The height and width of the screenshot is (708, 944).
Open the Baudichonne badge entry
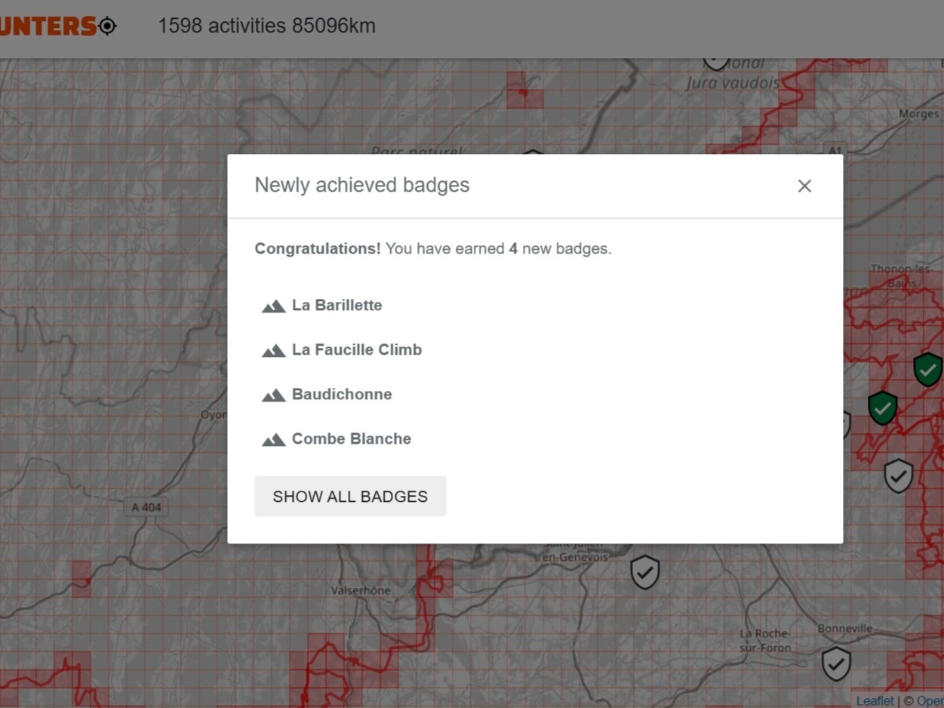pyautogui.click(x=341, y=394)
